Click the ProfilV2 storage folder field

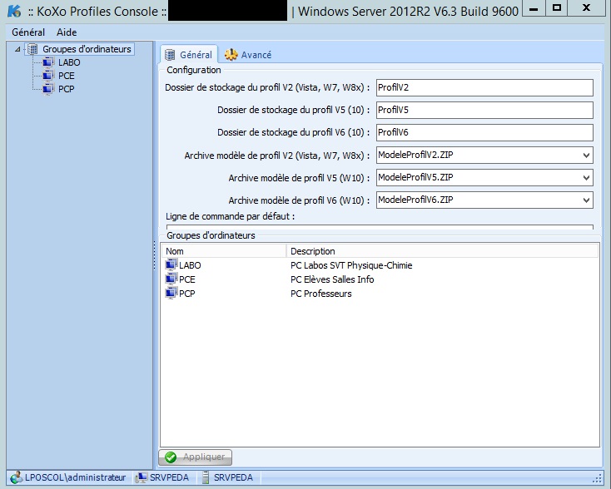coord(484,87)
